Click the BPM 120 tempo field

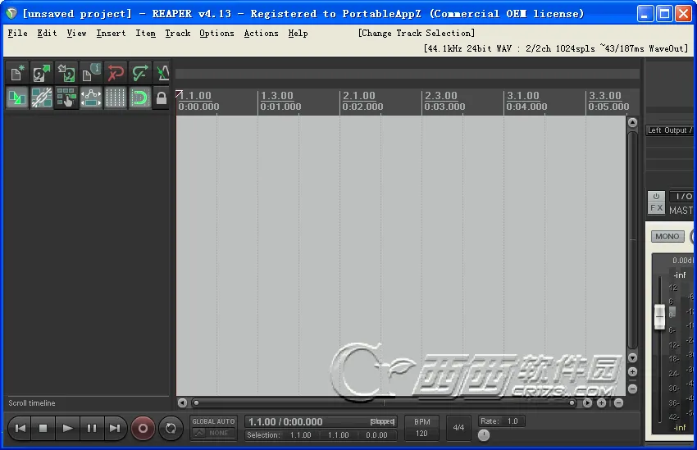[x=421, y=427]
